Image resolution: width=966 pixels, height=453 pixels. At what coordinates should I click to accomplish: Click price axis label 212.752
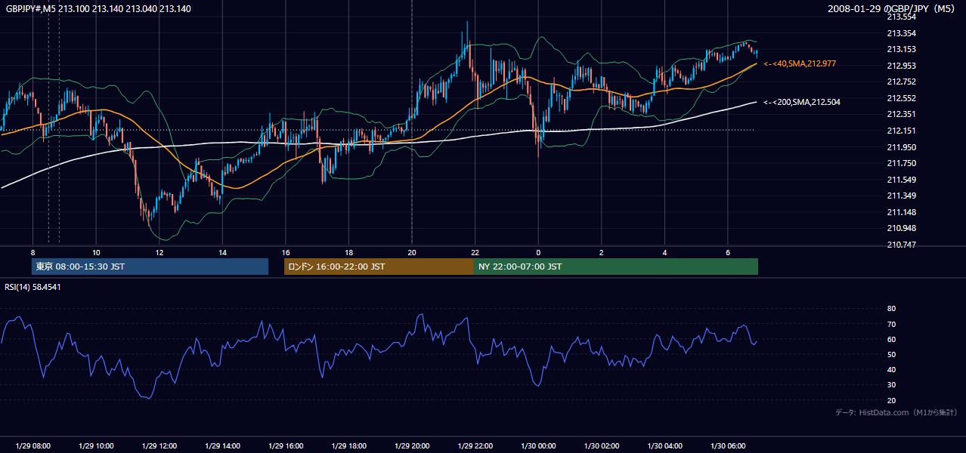click(x=901, y=82)
